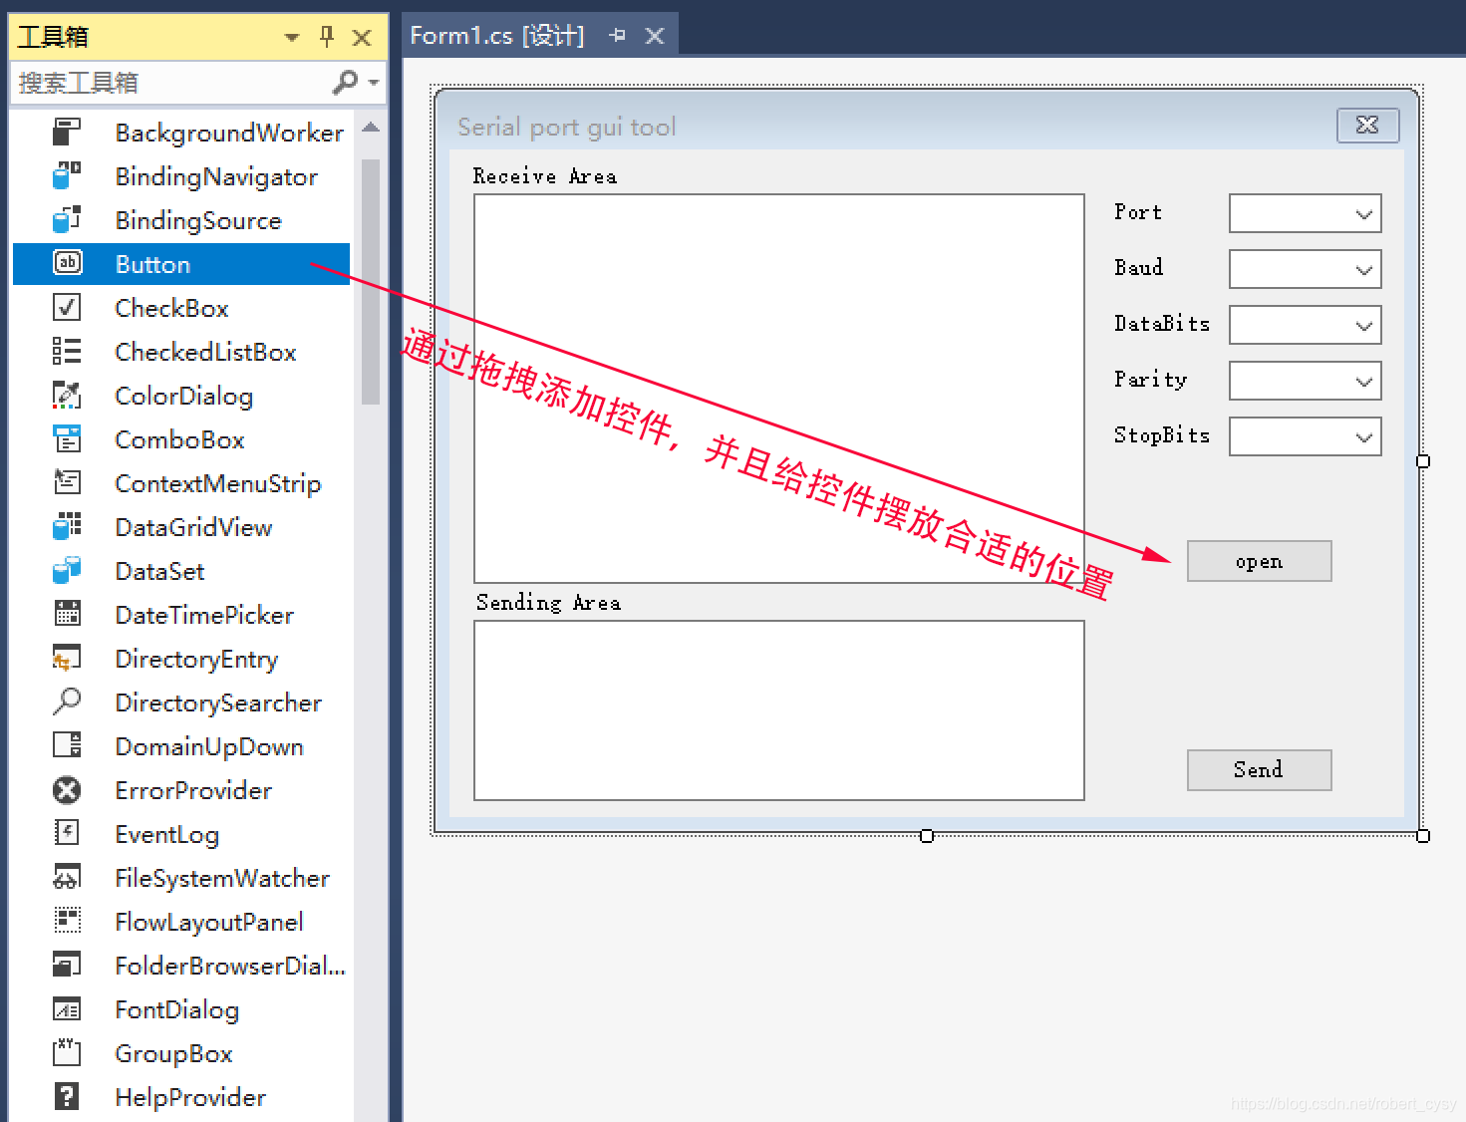The width and height of the screenshot is (1466, 1122).
Task: Click the form's close X button
Action: (x=1367, y=126)
